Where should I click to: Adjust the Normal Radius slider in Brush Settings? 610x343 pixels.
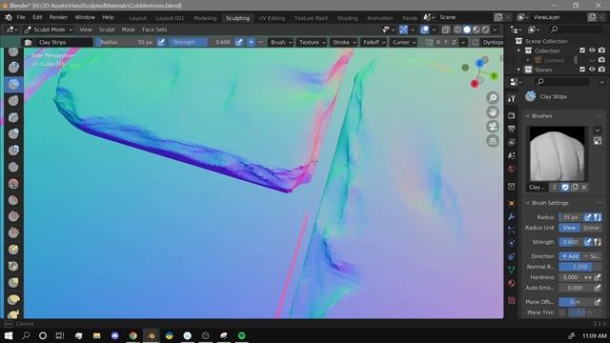(580, 267)
